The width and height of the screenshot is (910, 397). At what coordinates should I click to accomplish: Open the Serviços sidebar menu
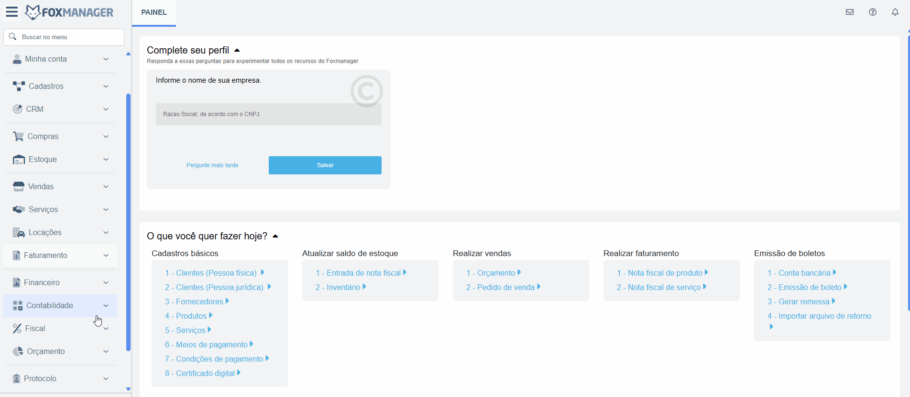click(60, 209)
